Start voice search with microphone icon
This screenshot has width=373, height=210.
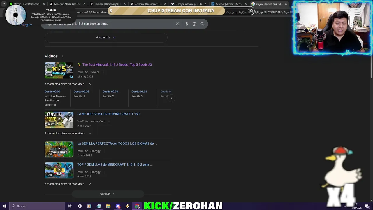[x=187, y=24]
